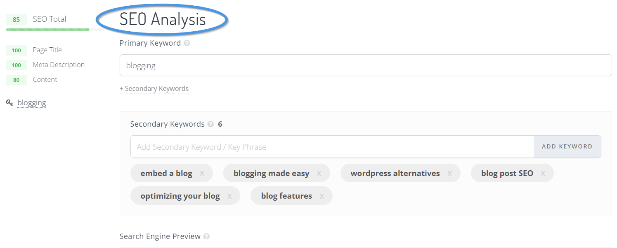This screenshot has height=248, width=617.
Task: Click the SEO Total progress bar
Action: click(54, 30)
